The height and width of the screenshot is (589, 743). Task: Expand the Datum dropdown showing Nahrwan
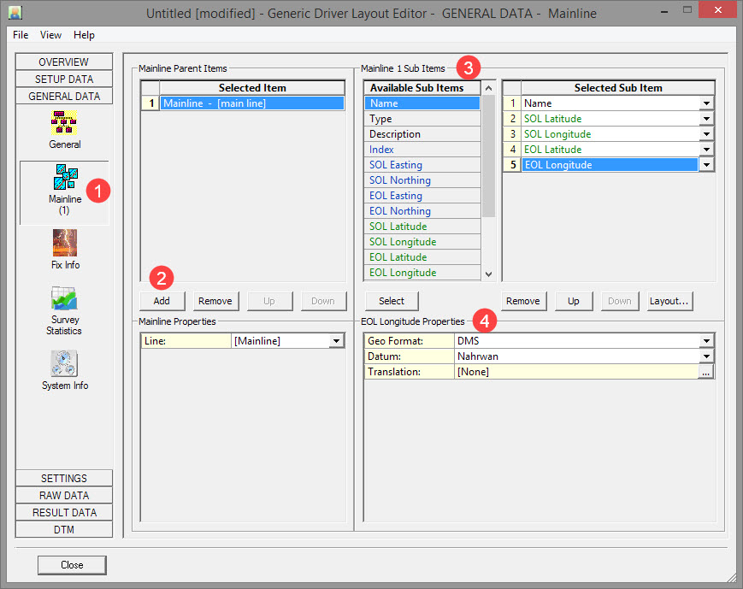[705, 356]
